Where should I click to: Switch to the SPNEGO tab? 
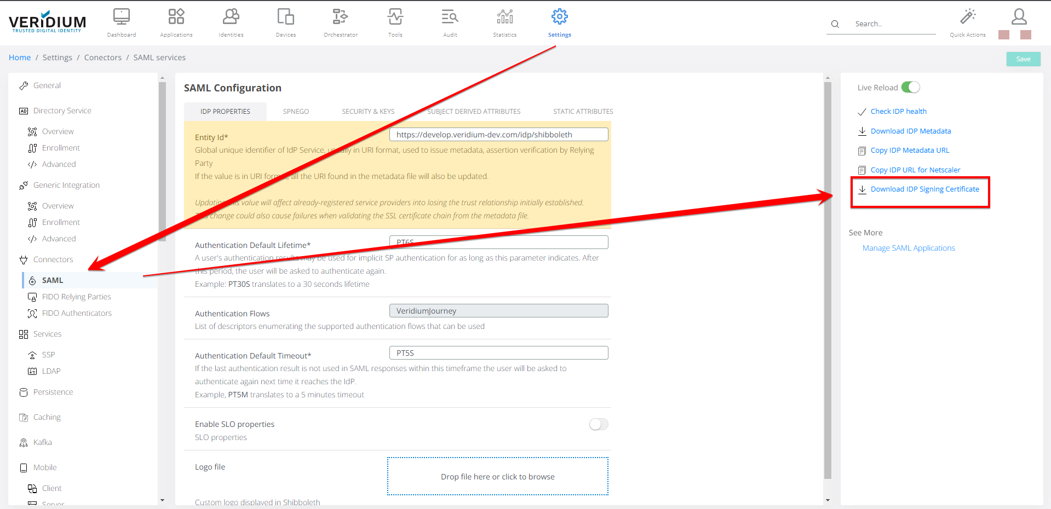296,112
